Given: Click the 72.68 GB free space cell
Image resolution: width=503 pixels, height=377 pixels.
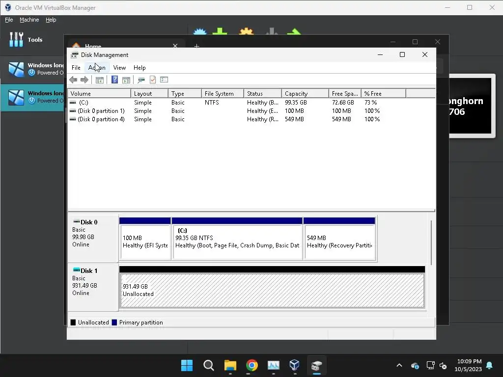Looking at the screenshot, I should 342,103.
